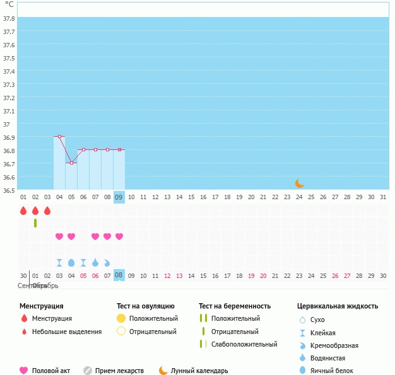The image size is (395, 375).
Task: Click the 'Прием лекарств' legend item
Action: [x=115, y=371]
